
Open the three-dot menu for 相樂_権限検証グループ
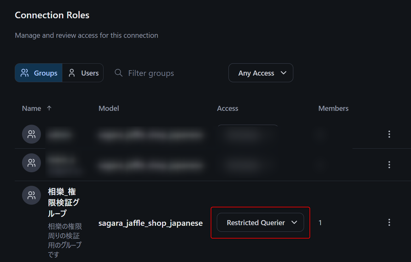389,223
